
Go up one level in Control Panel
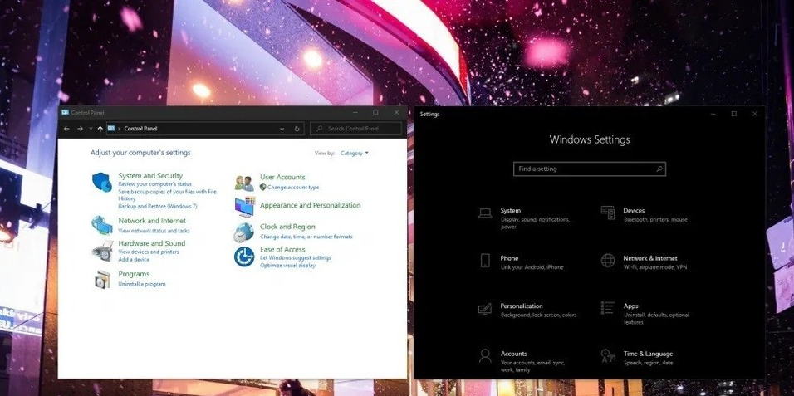click(100, 129)
